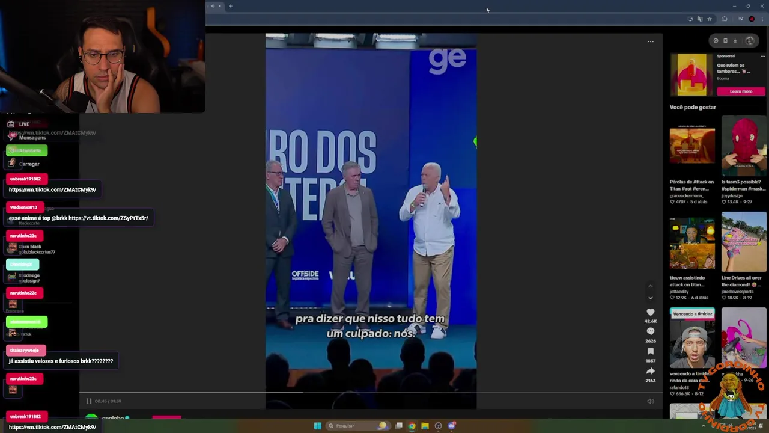This screenshot has width=769, height=433.
Task: Click the 'esse anime é top @brkk' chat message
Action: [x=78, y=218]
